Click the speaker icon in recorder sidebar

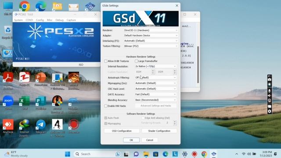coord(270,96)
